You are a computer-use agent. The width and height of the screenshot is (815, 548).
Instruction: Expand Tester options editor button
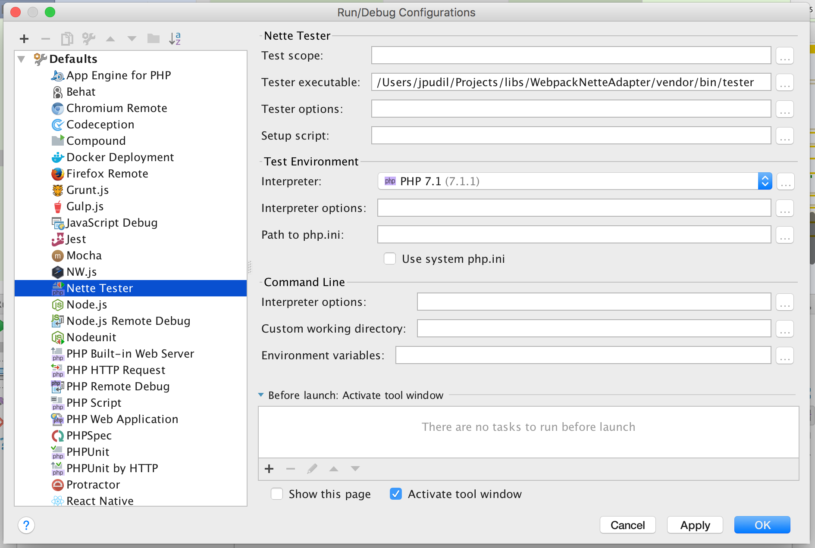785,109
